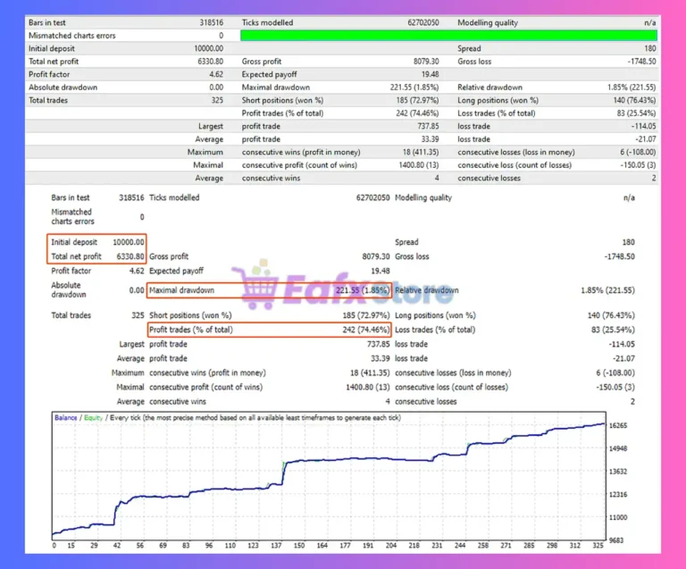Click 'Modelling quality' label in the upper gray table
686x569 pixels.
(x=488, y=22)
